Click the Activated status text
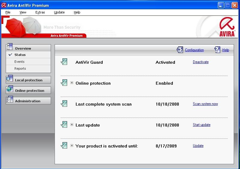 [x=165, y=62]
